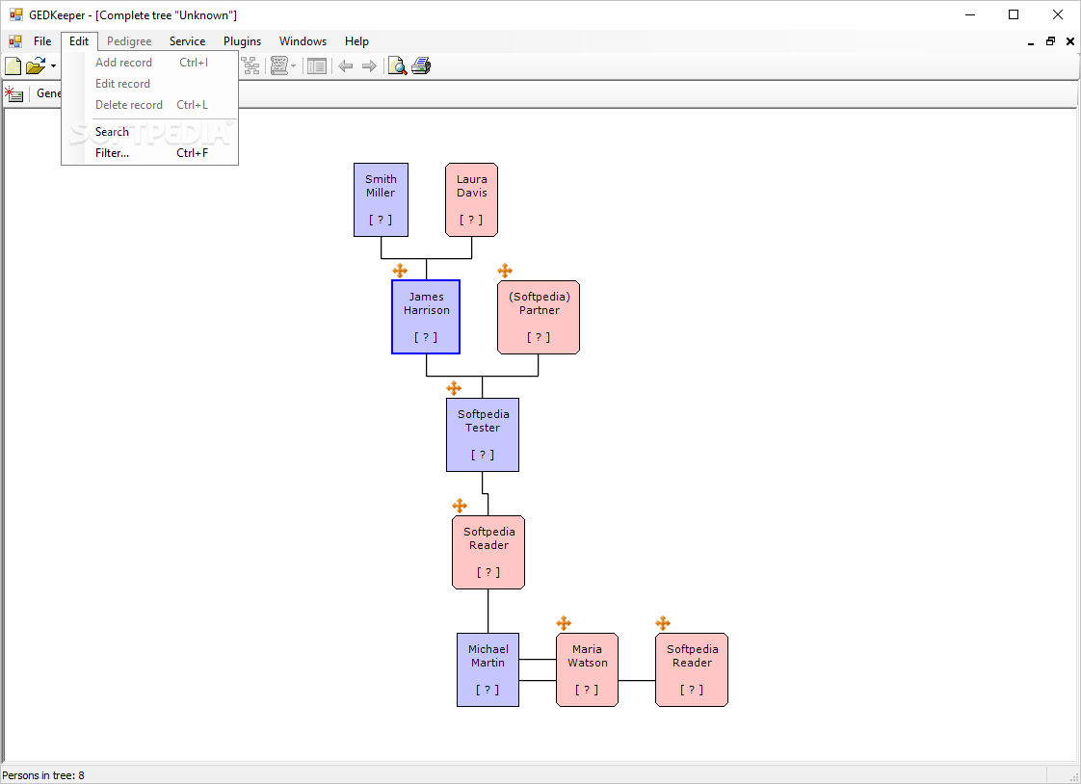1081x784 pixels.
Task: Select the pink Softpedia Reader box below Softpedia Tester
Action: click(488, 553)
